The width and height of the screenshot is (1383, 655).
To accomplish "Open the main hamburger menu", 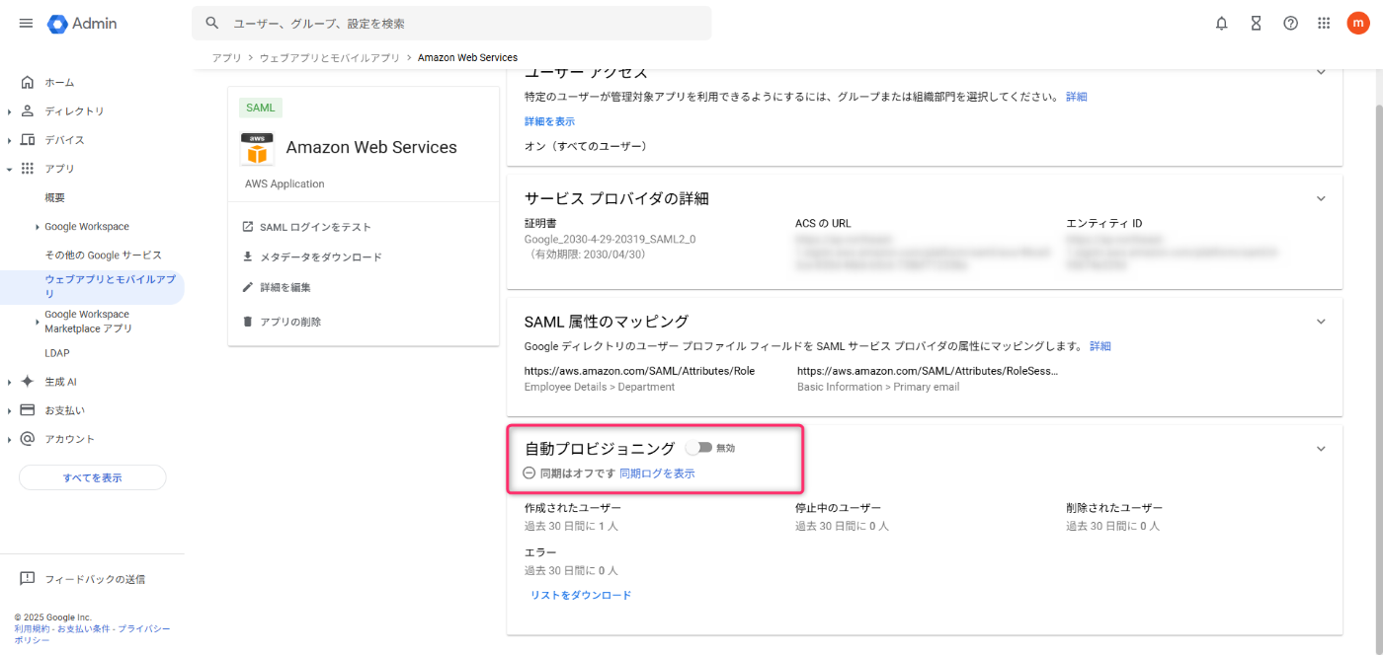I will pos(26,23).
